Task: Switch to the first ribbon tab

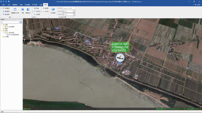Action: pos(3,5)
